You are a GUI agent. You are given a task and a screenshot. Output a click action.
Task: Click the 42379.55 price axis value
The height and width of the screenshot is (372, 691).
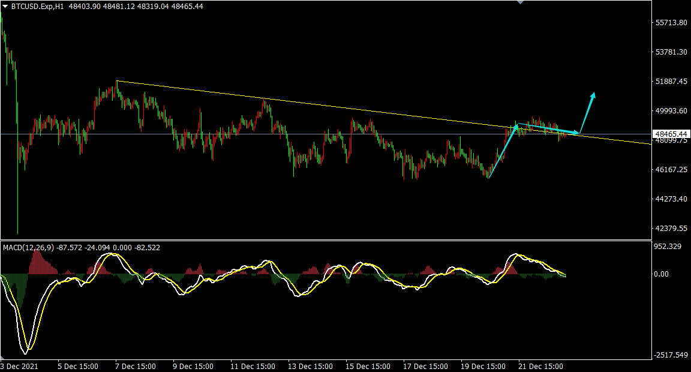(x=671, y=229)
